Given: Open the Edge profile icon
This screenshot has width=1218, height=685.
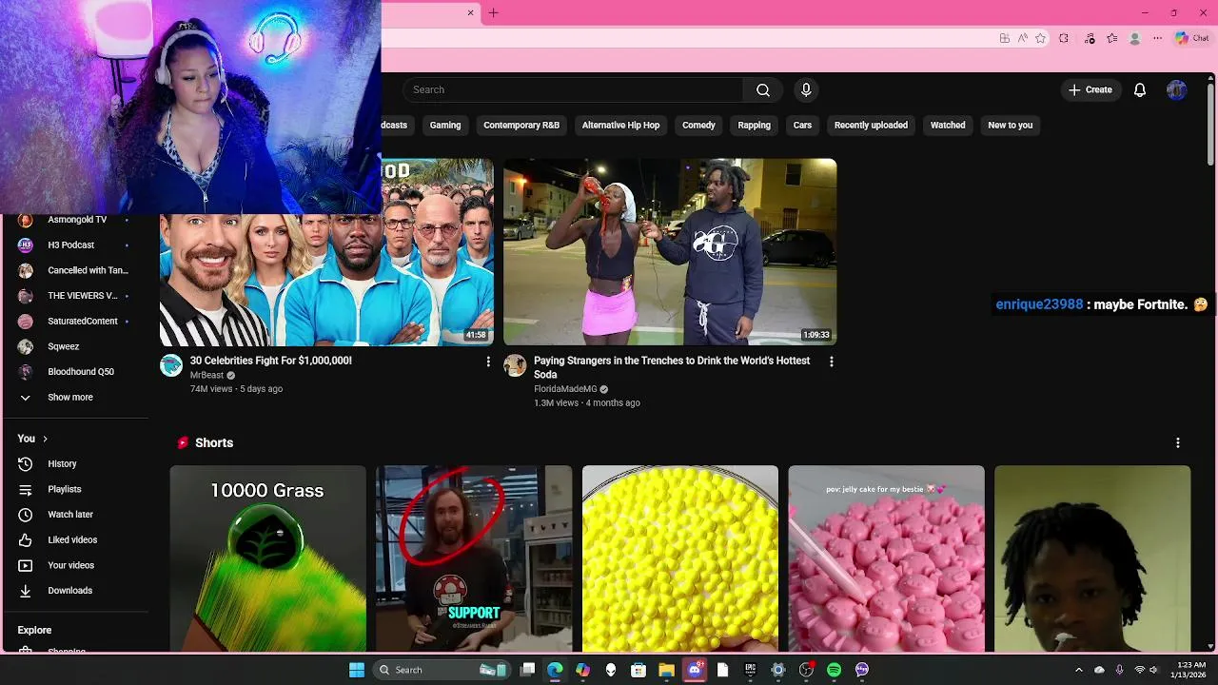Looking at the screenshot, I should tap(1134, 38).
